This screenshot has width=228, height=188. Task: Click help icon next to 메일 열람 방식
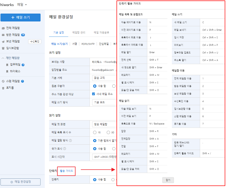[x=70, y=141]
